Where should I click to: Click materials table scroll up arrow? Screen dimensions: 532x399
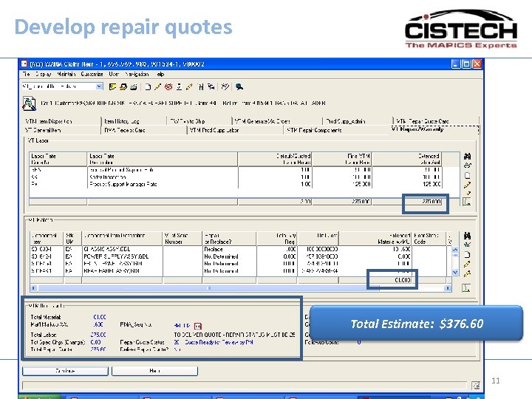click(x=455, y=250)
